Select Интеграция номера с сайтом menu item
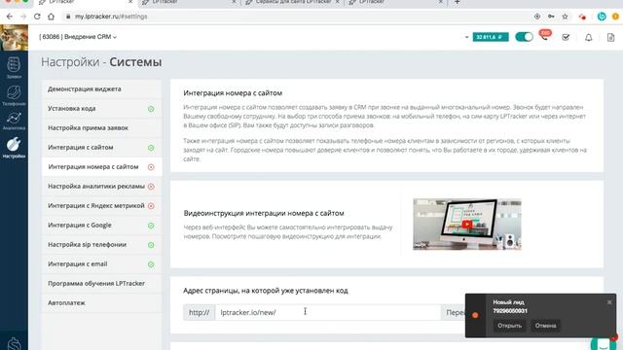 pos(101,166)
